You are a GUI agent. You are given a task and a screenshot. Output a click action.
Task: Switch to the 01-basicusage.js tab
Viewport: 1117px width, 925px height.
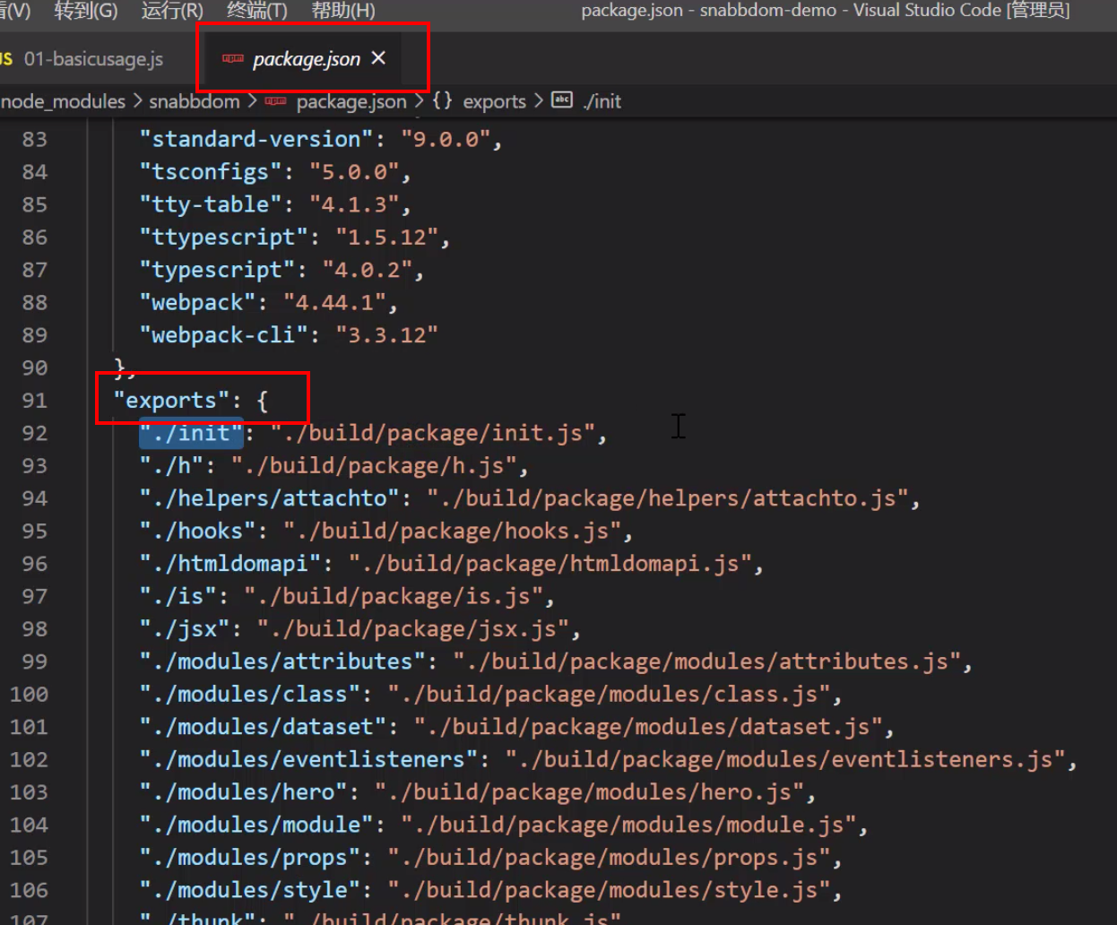click(93, 59)
